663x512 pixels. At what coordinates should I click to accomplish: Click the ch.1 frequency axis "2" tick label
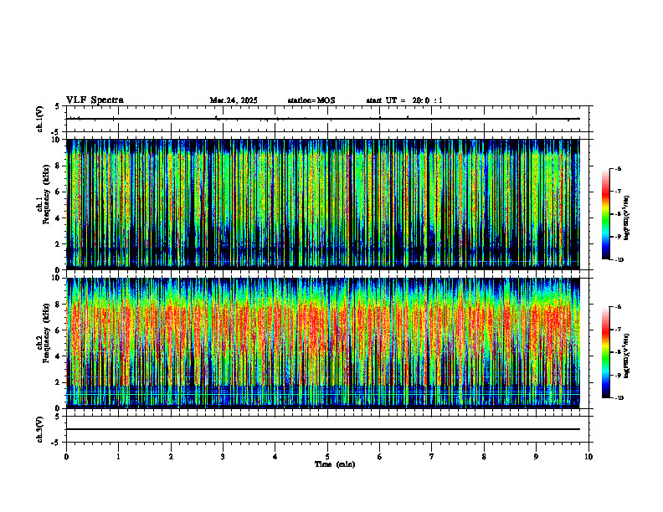point(59,243)
